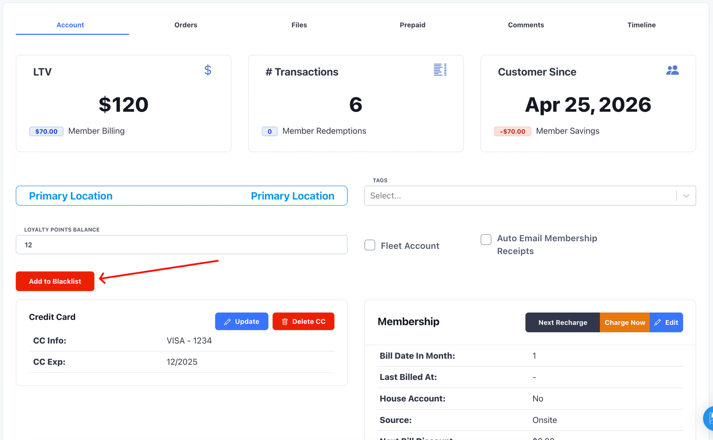
Task: Click the pencil icon in membership Edit button
Action: click(657, 322)
